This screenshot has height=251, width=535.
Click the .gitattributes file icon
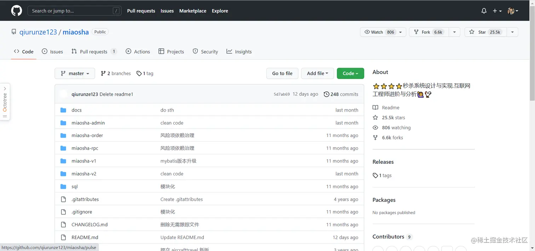click(63, 199)
